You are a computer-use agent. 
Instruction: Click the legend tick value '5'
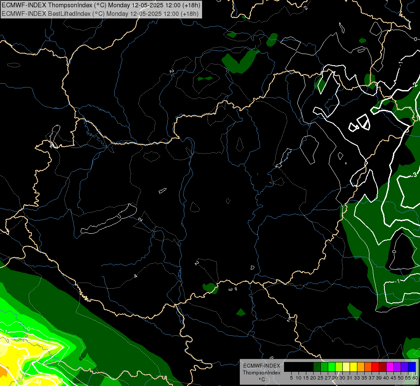pos(291,378)
